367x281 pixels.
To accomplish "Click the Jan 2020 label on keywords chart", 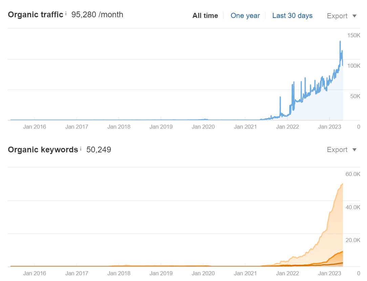I will click(203, 273).
